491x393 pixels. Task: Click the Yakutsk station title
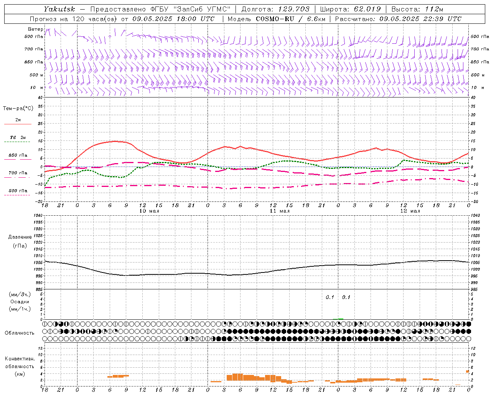click(59, 9)
